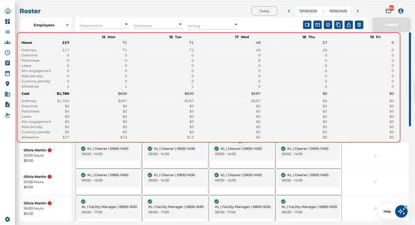Go to next week with right chevron
The height and width of the screenshot is (225, 415).
[x=357, y=11]
